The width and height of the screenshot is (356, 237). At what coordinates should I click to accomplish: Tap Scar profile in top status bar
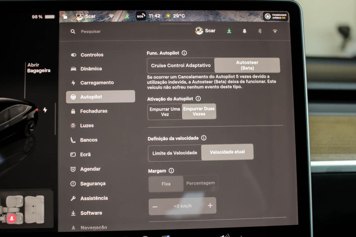point(85,16)
